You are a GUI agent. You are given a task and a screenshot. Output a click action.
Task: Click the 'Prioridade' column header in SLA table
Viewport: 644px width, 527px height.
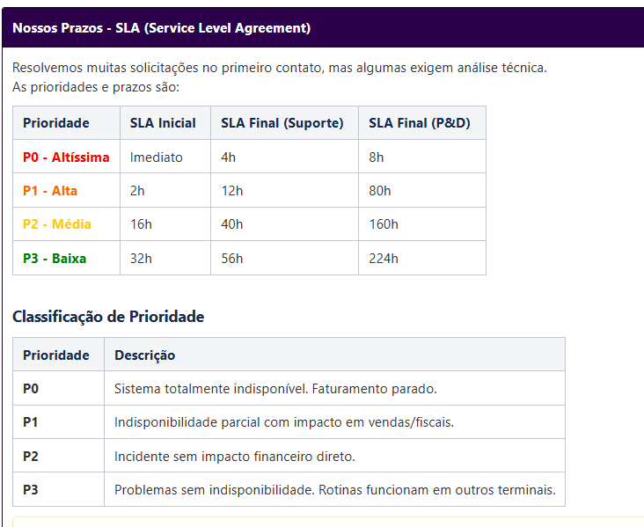(56, 123)
